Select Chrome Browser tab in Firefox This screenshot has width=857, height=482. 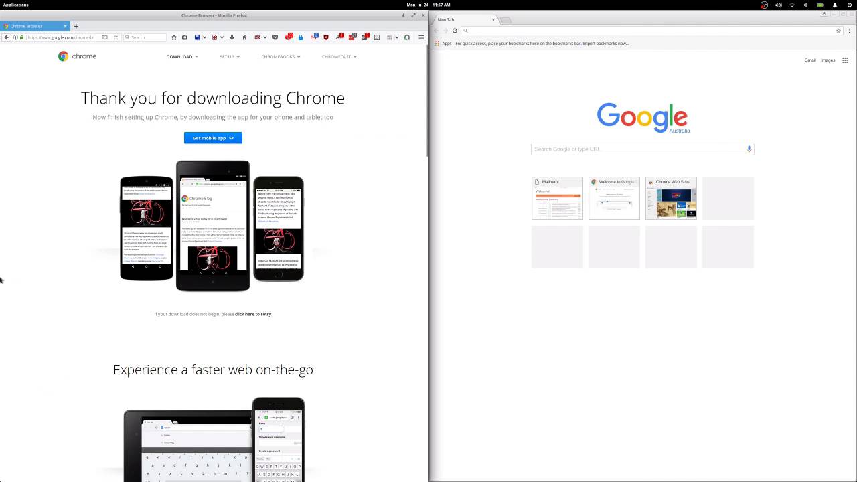[x=35, y=26]
